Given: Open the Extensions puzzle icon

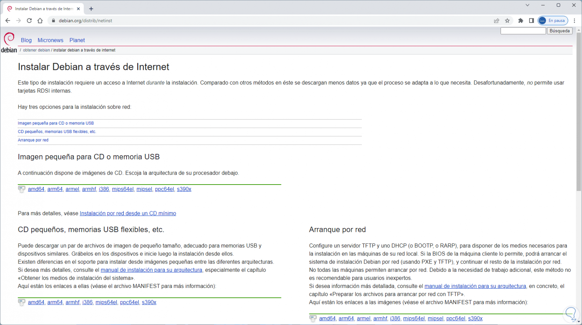Looking at the screenshot, I should (x=521, y=20).
